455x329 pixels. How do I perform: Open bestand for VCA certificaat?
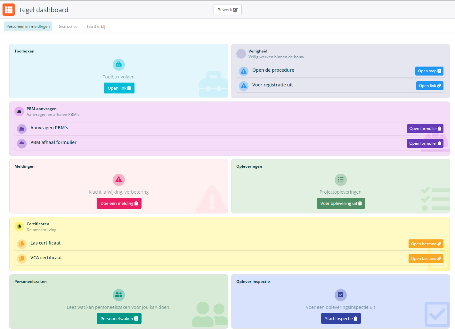pyautogui.click(x=426, y=259)
